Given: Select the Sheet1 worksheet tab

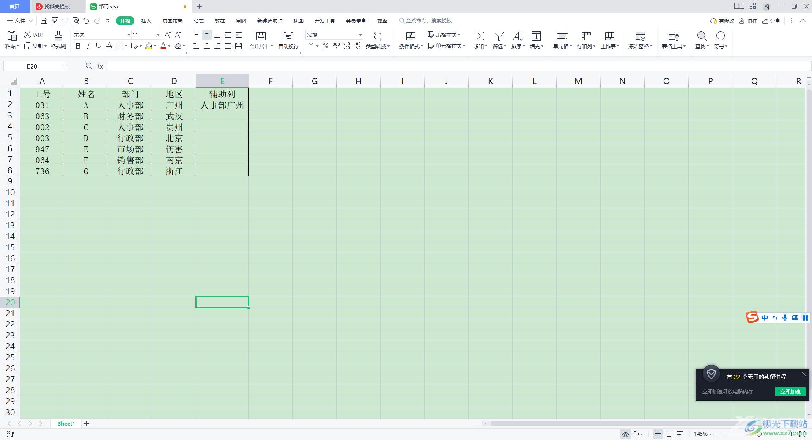Looking at the screenshot, I should click(66, 423).
